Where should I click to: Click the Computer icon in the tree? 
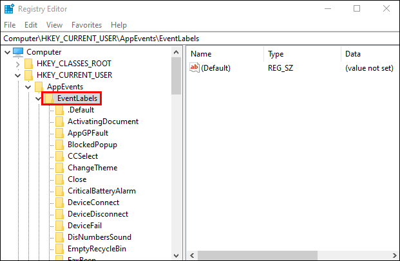[x=18, y=52]
